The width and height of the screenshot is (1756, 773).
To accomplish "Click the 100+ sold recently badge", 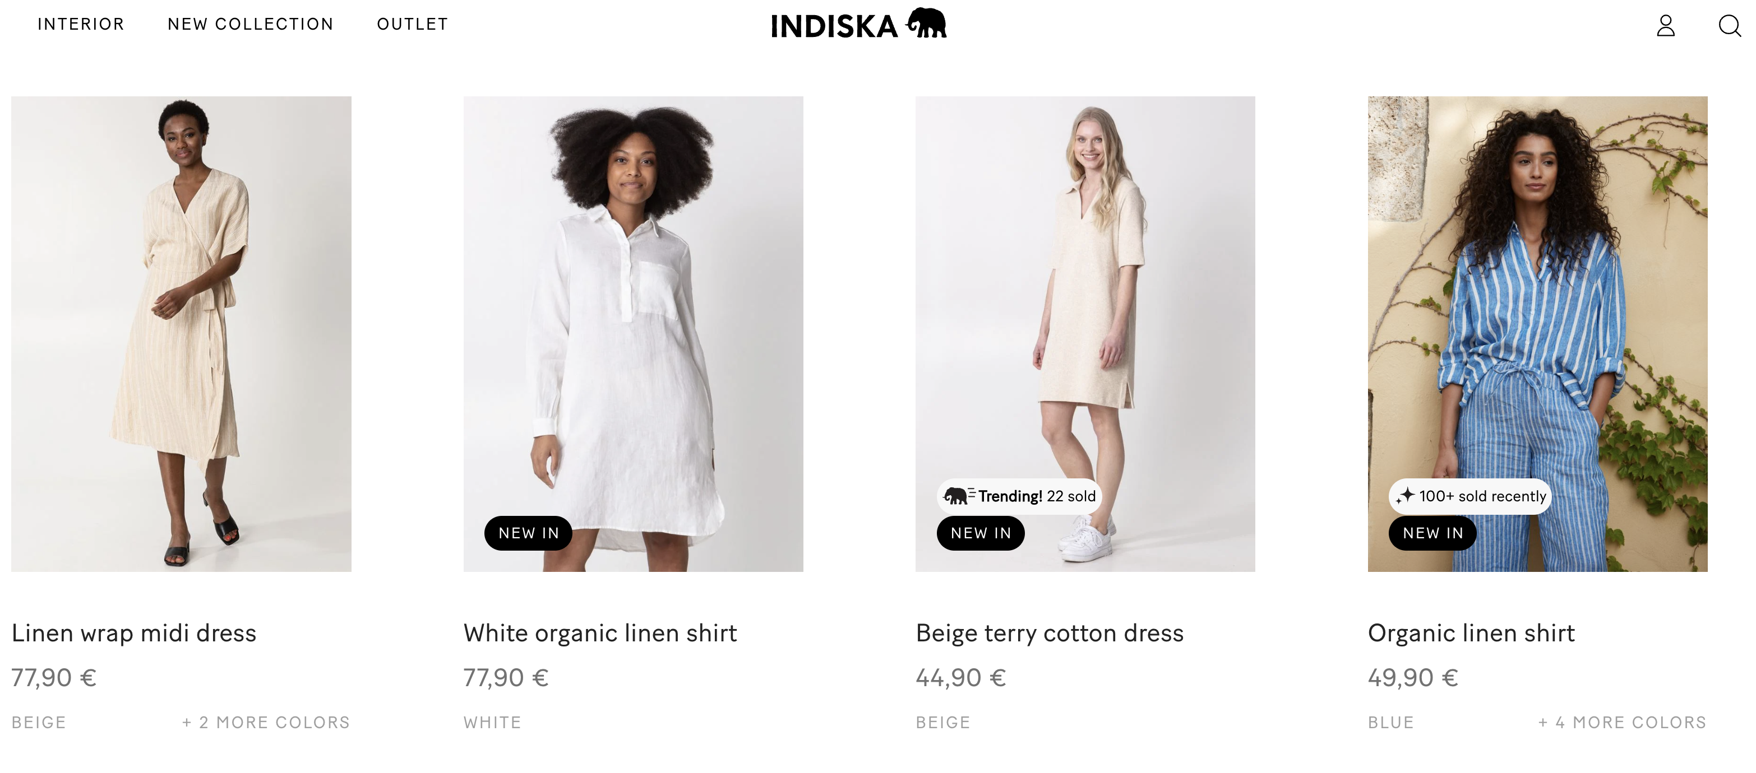I will 1470,496.
